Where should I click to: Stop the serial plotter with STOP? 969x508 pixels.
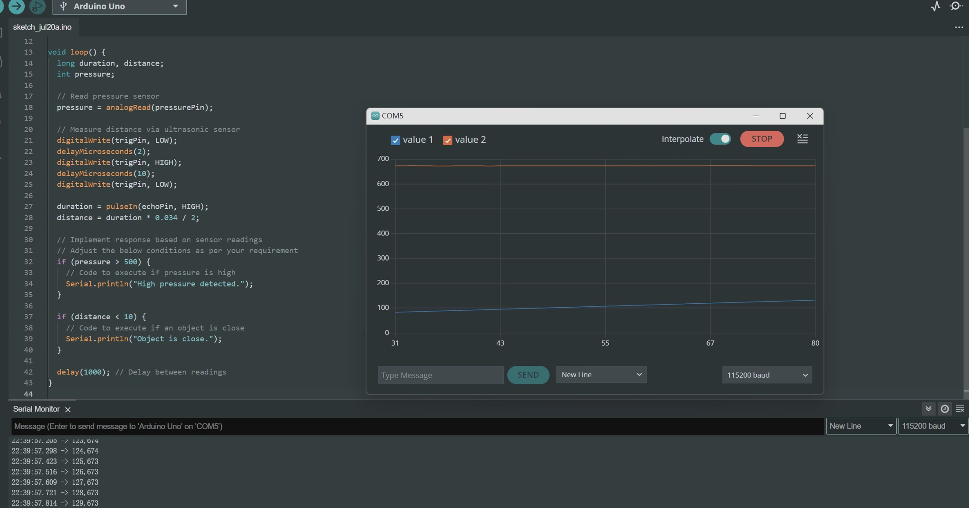[x=762, y=139]
